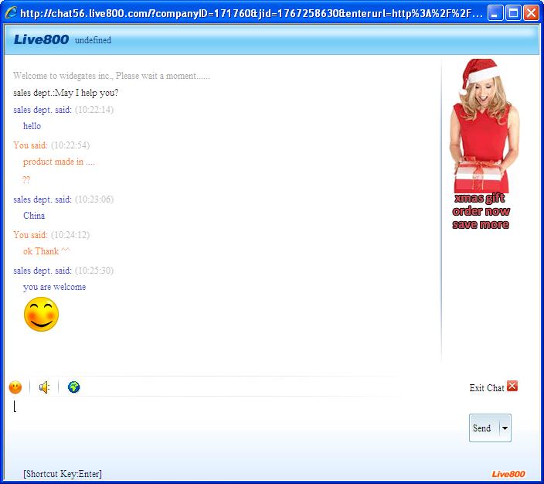
Task: Click the 'xmas gift order now save more' text
Action: pyautogui.click(x=481, y=211)
